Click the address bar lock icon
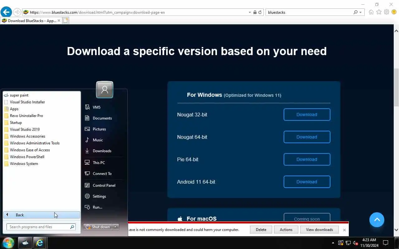 (x=255, y=12)
